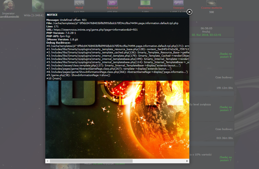Click the '19h 12m 00s' build time
Image resolution: width=259 pixels, height=169 pixels.
click(225, 88)
